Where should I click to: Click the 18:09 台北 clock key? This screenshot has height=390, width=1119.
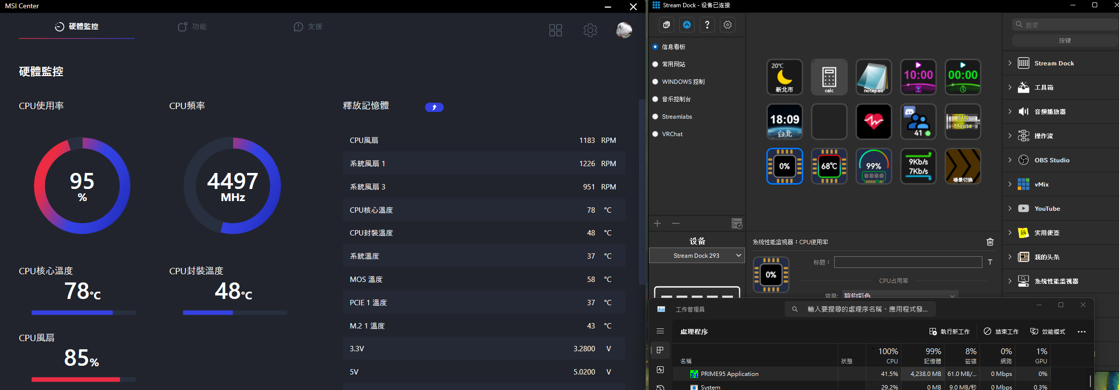784,122
